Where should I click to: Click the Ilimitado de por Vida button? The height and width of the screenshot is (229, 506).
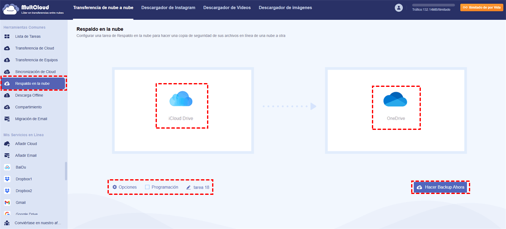tap(482, 7)
